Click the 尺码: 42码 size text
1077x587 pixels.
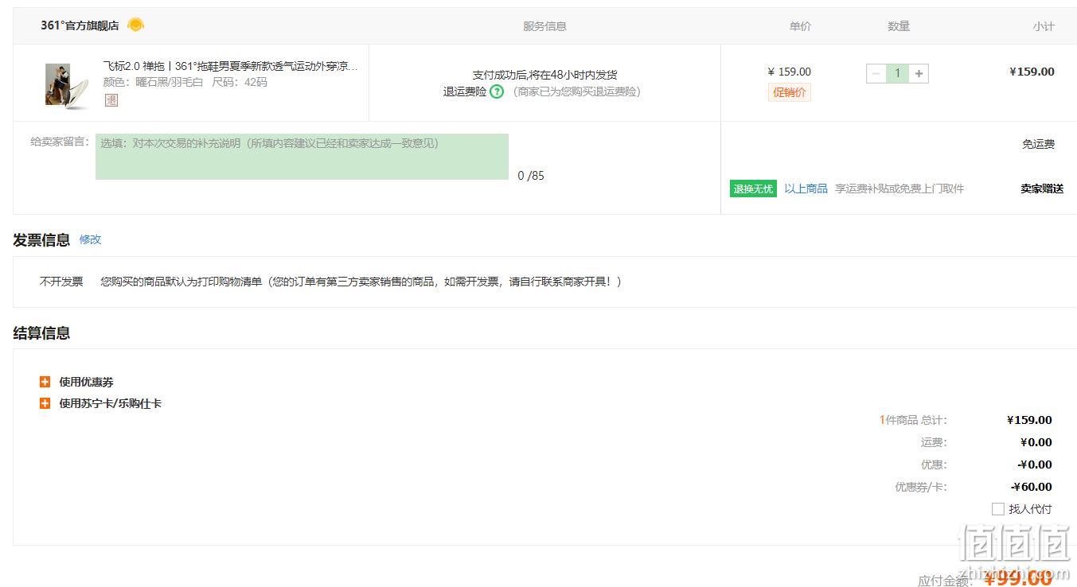click(x=240, y=82)
